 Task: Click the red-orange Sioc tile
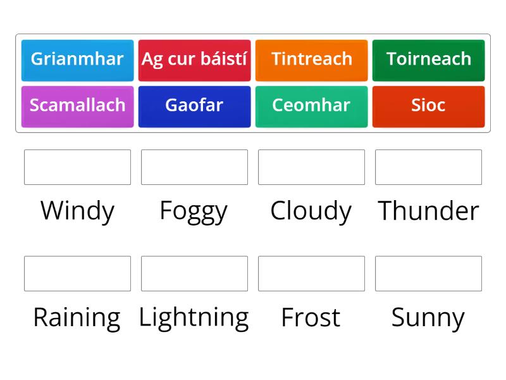(428, 106)
